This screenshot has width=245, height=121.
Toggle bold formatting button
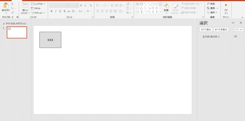tap(51, 11)
